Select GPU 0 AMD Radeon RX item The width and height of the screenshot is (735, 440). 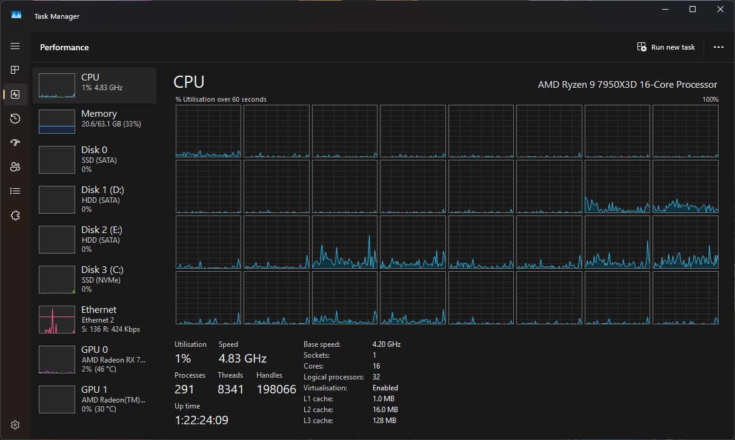[x=94, y=359]
